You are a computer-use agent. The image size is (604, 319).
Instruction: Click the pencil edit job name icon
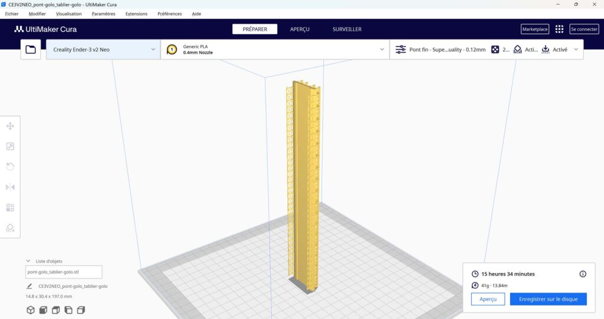[x=29, y=286]
